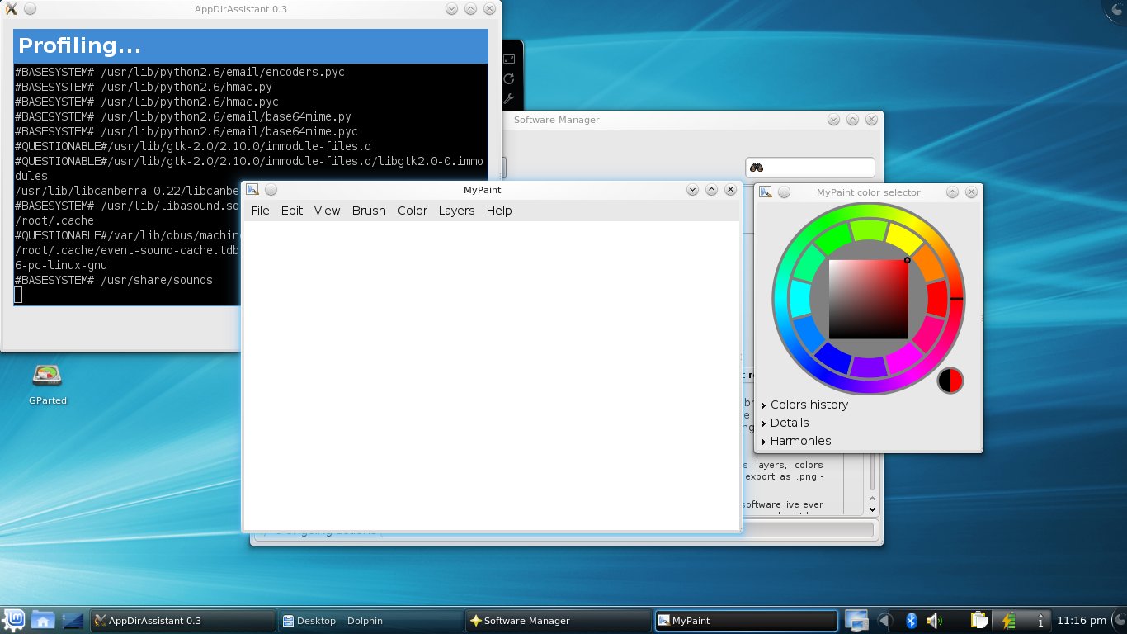Expand the Details section
Screen dimensions: 1127x634
pyautogui.click(x=789, y=423)
